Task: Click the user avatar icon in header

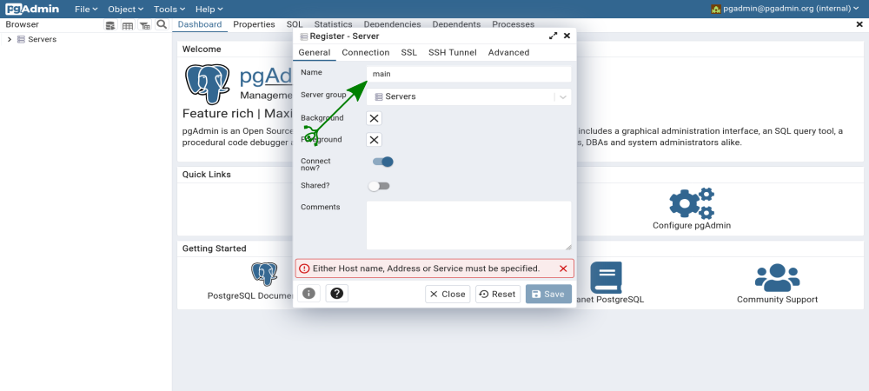Action: 716,9
